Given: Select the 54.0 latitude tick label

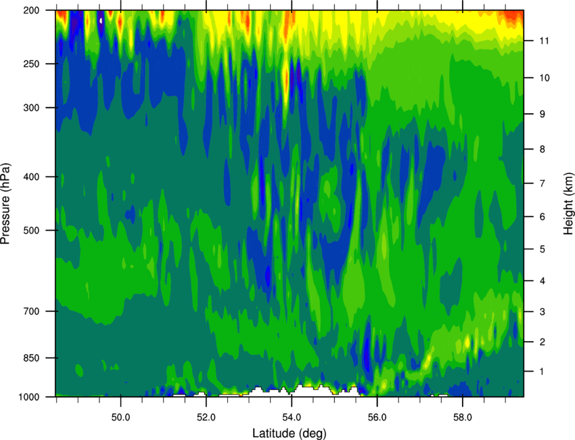Looking at the screenshot, I should [292, 417].
